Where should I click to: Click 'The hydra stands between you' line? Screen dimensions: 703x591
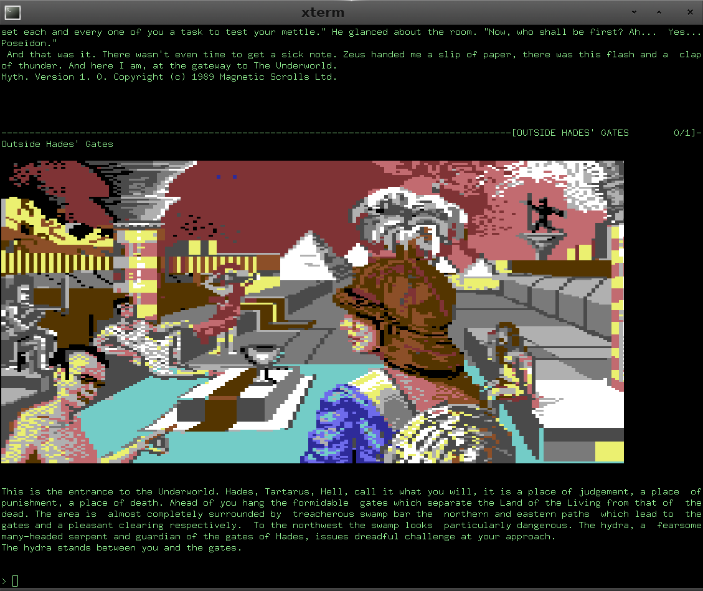tap(121, 547)
